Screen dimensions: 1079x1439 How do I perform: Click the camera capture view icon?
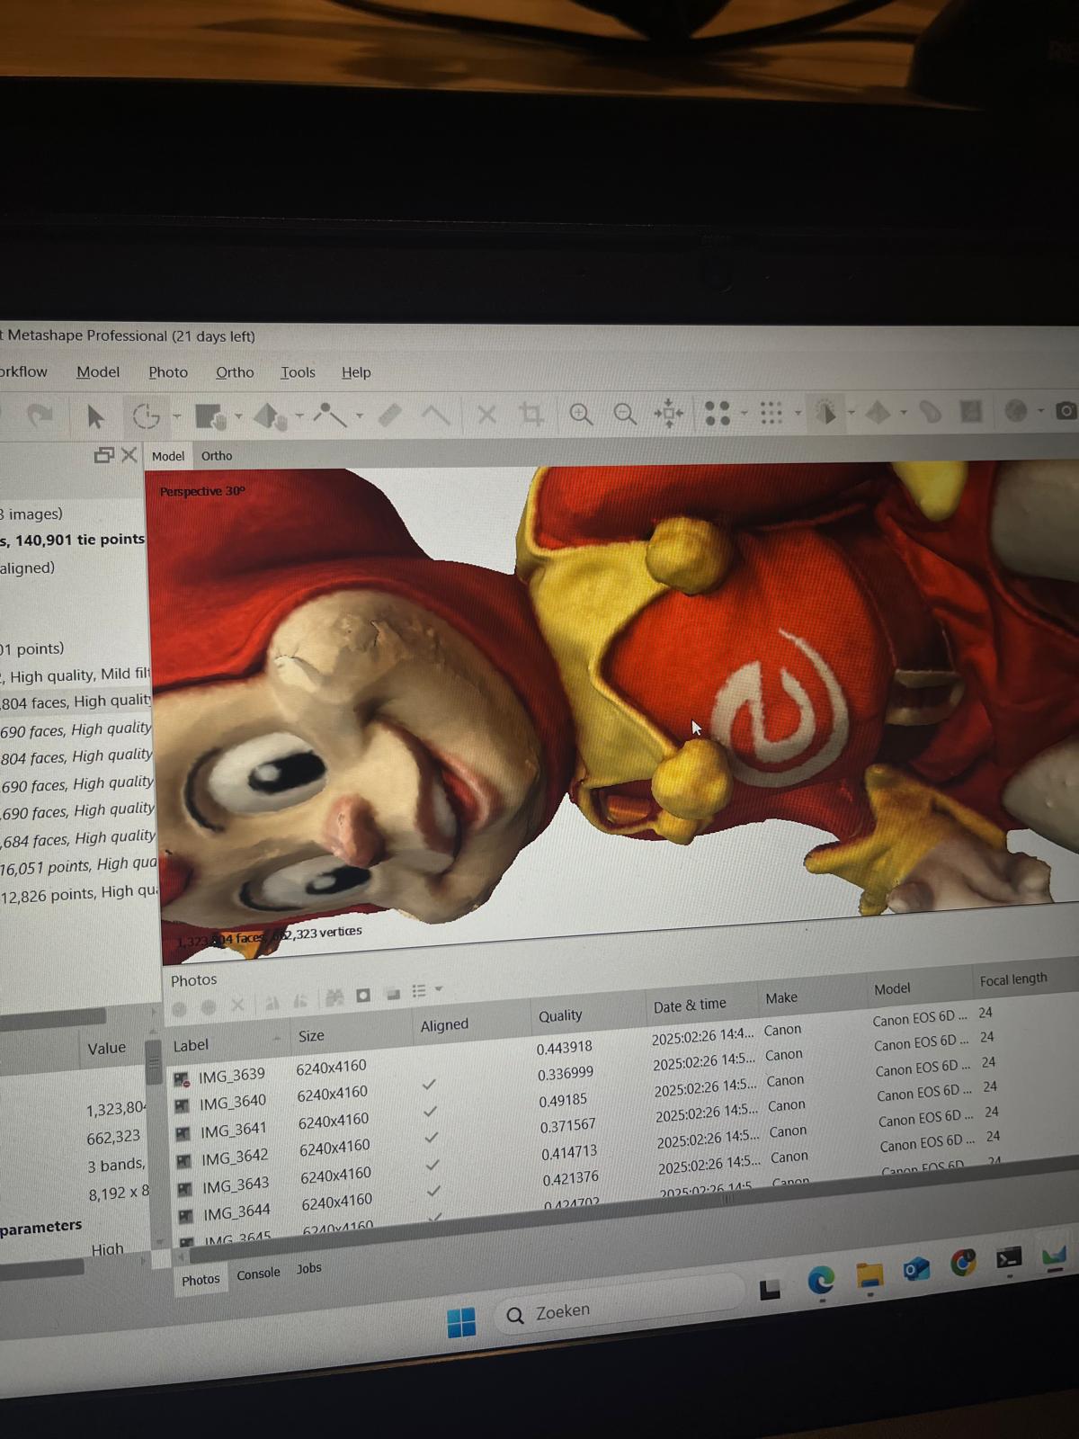tap(1066, 410)
